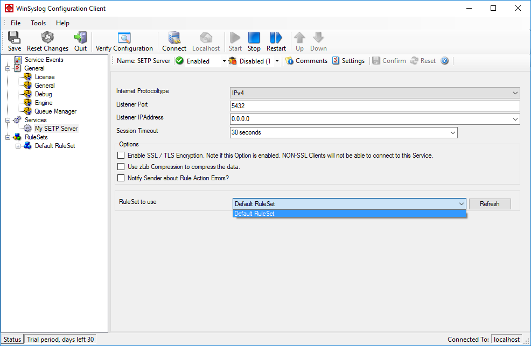Click the Confirm button icon

click(x=389, y=61)
